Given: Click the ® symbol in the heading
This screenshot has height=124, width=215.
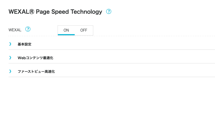Looking at the screenshot, I should 32,12.
